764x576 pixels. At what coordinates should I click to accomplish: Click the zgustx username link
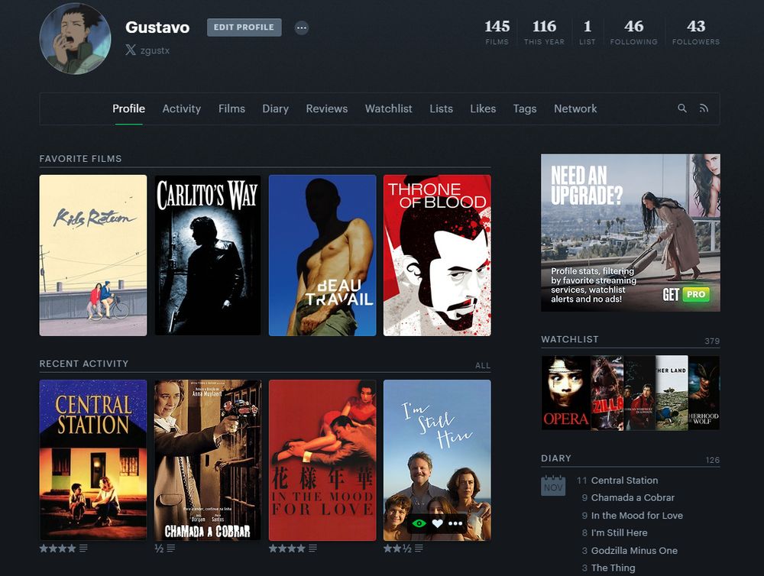(155, 50)
